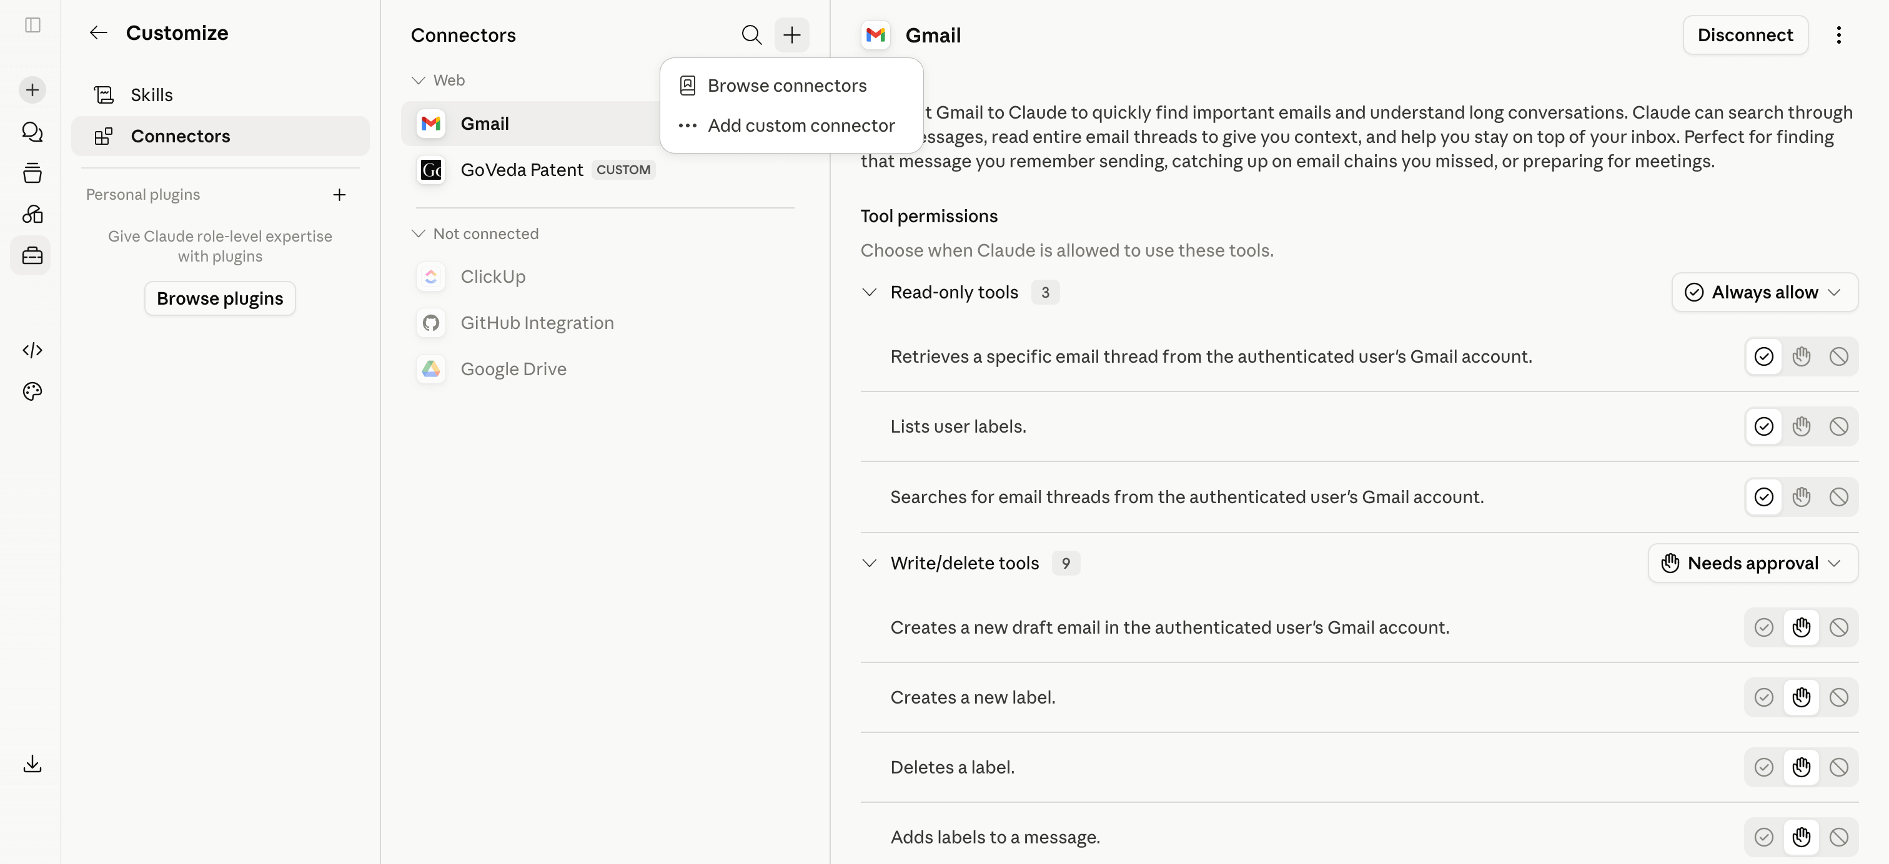Open the Projects stack icon in rail
This screenshot has height=864, width=1889.
point(32,173)
